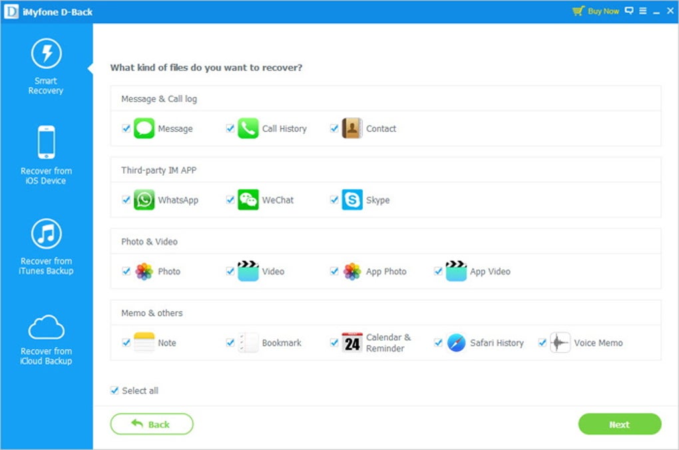
Task: Uncheck the App Video checkbox
Action: 437,271
